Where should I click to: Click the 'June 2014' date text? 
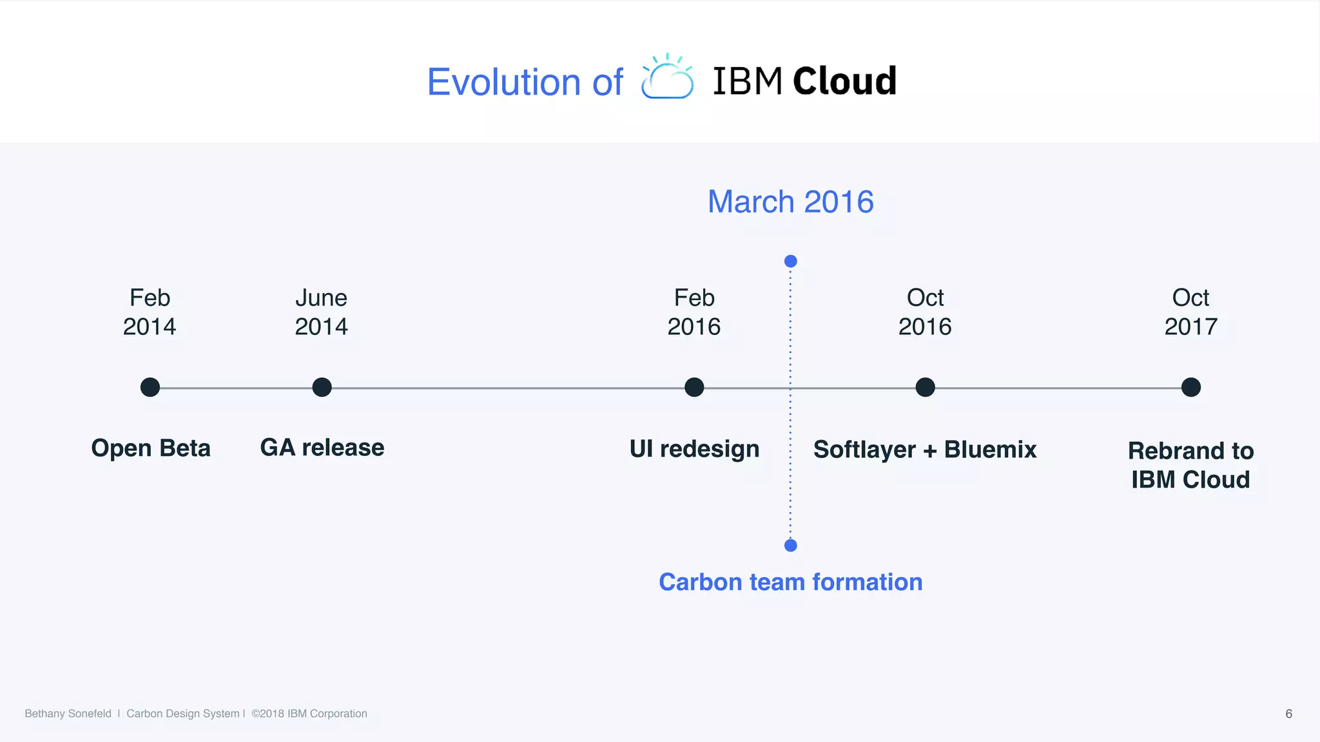322,312
